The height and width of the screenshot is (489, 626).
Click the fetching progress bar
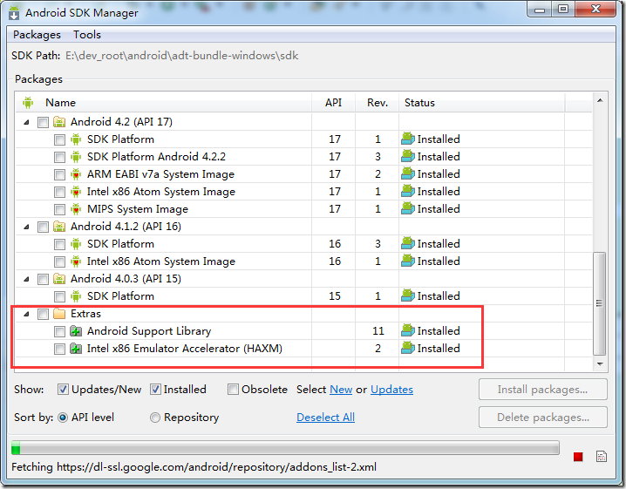[x=285, y=448]
